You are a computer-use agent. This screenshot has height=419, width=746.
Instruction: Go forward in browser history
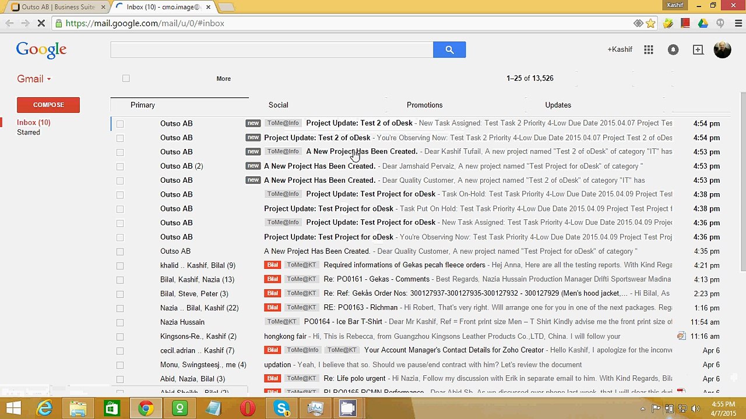pyautogui.click(x=25, y=23)
